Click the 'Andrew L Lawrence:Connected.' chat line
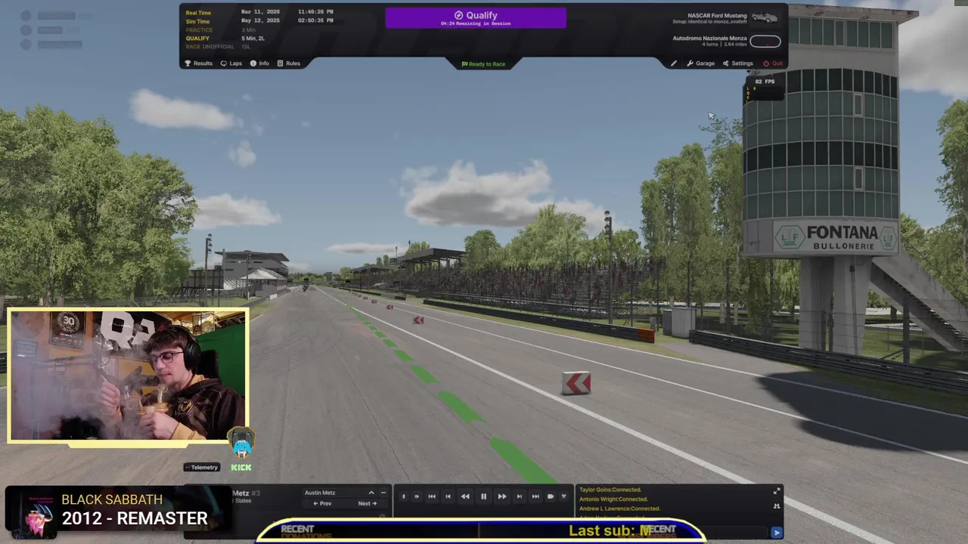This screenshot has width=968, height=544. pos(619,508)
